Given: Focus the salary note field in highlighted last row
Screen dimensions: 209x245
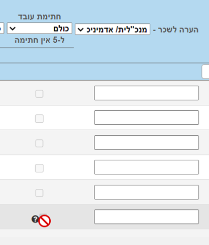Looking at the screenshot, I should 147,217.
